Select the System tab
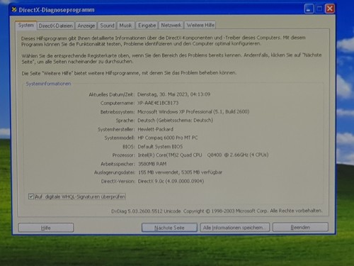 tap(26, 25)
